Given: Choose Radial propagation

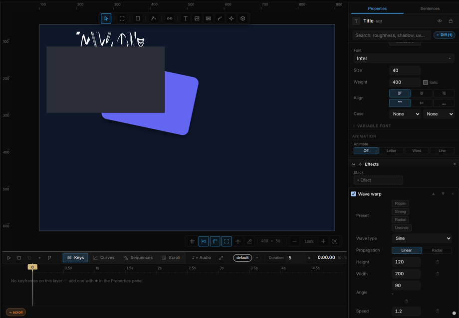Looking at the screenshot, I should [437, 250].
